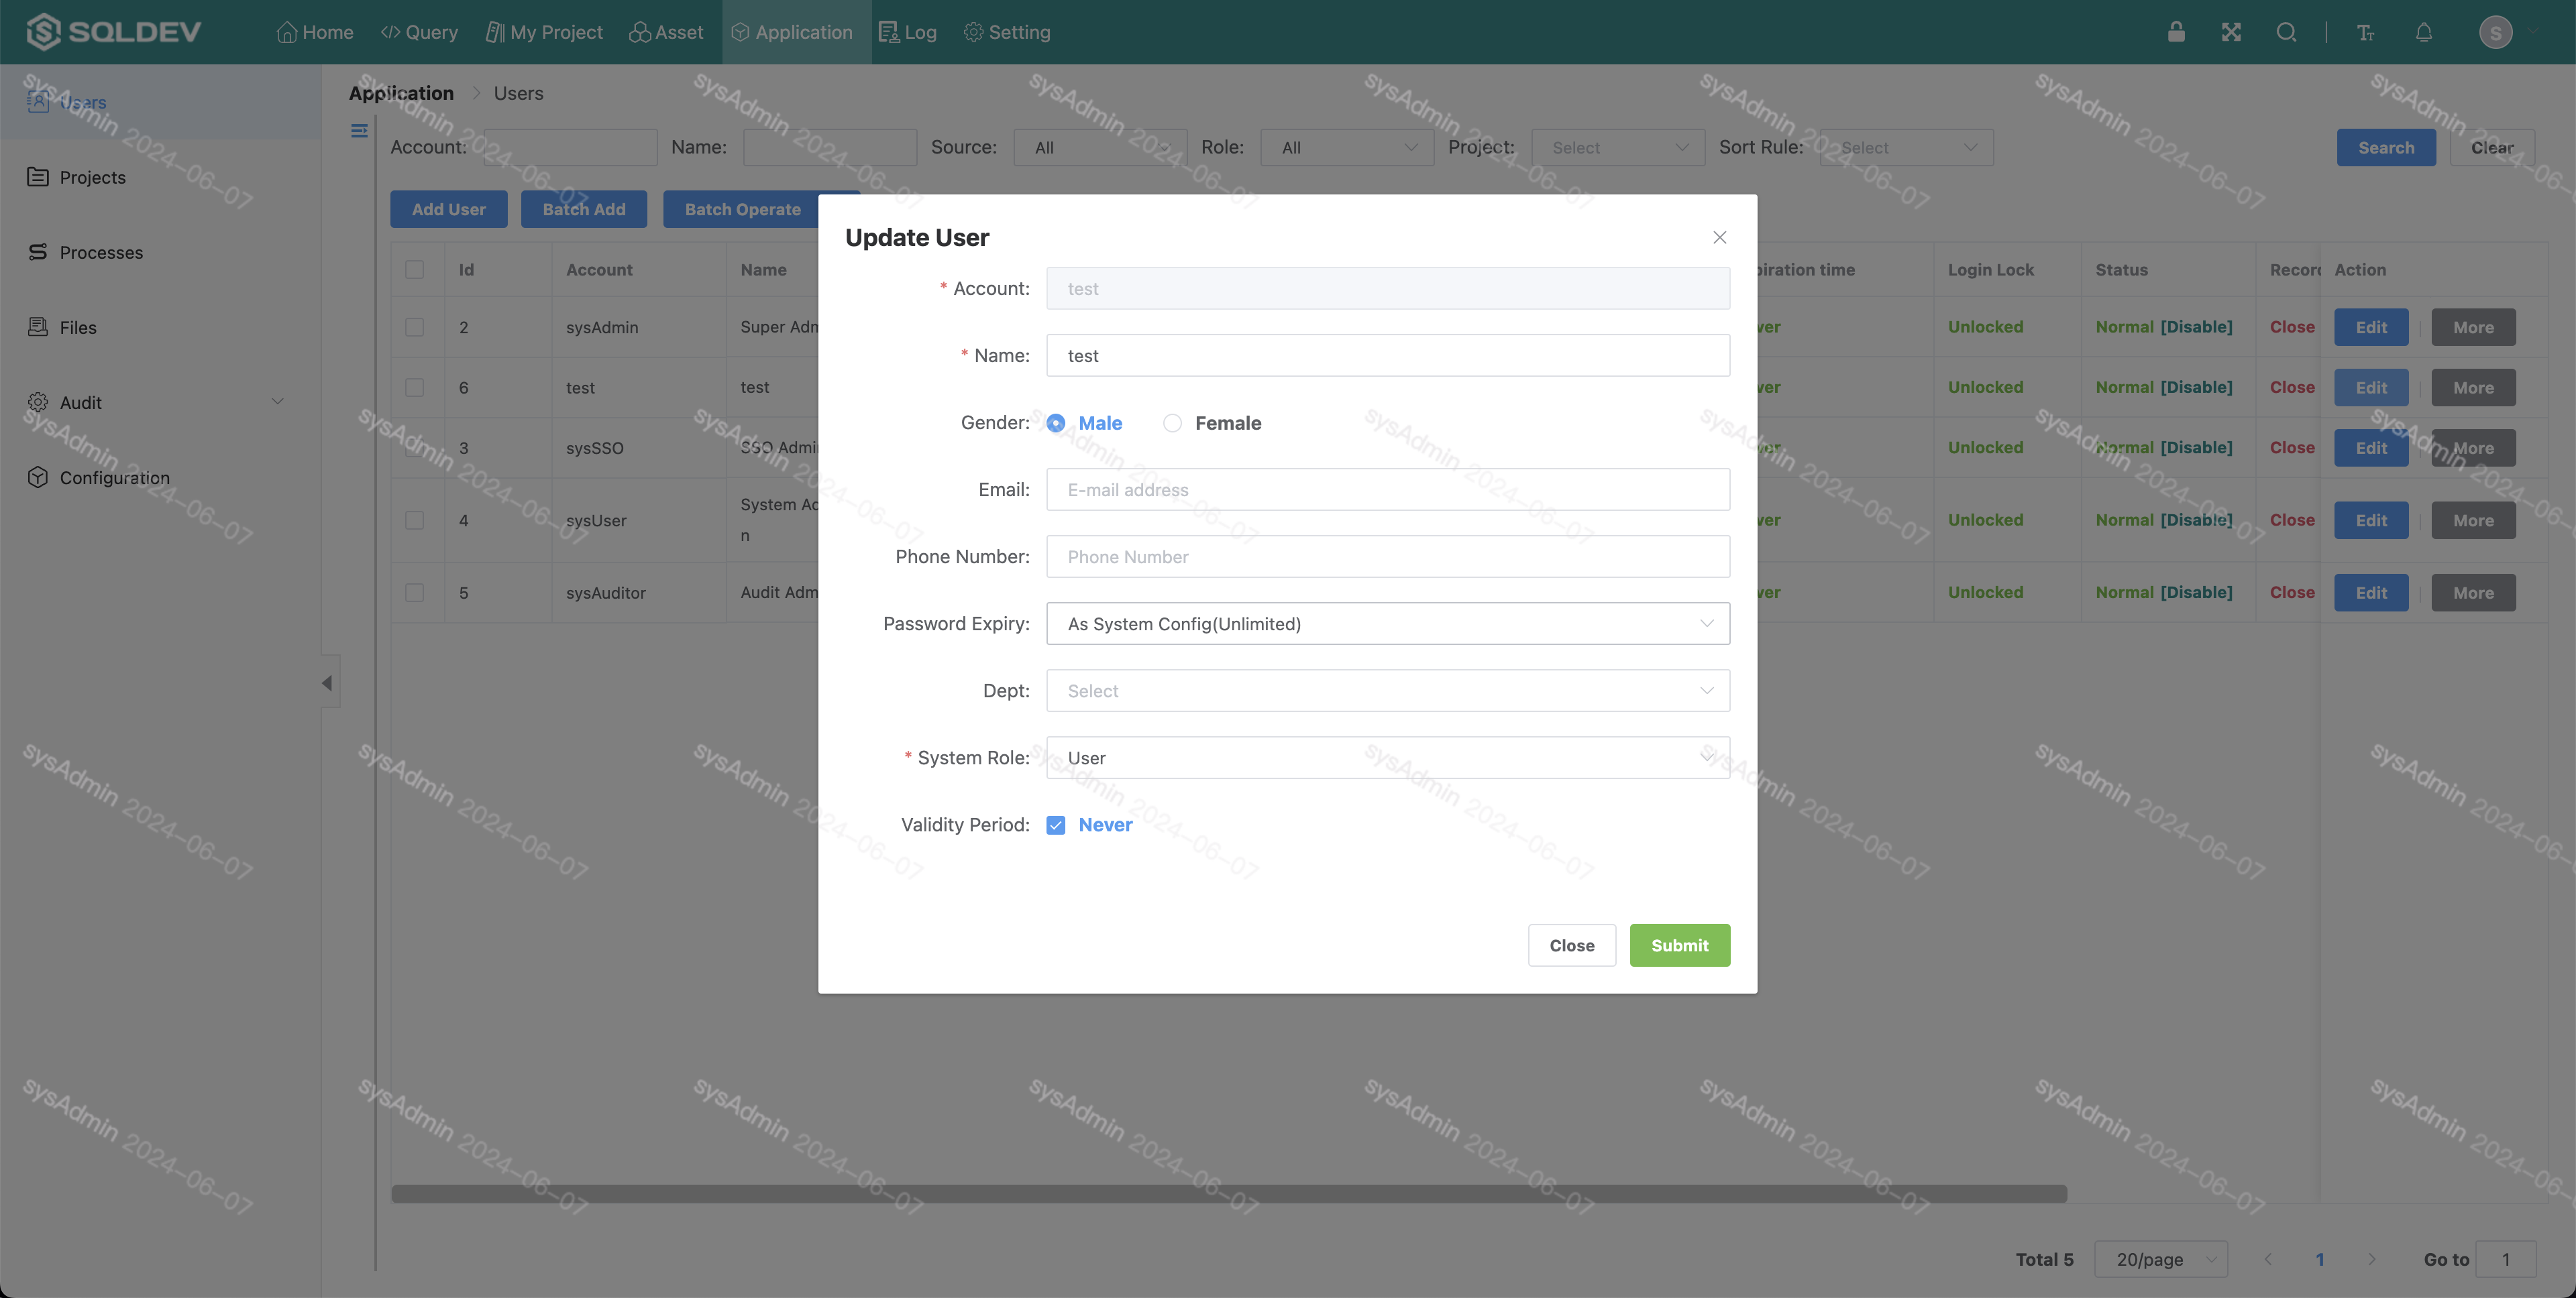Click Disable link in sysUser row
Image resolution: width=2576 pixels, height=1298 pixels.
[2196, 520]
